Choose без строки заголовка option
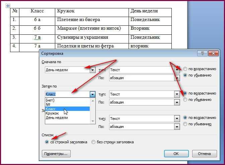 coord(112,142)
